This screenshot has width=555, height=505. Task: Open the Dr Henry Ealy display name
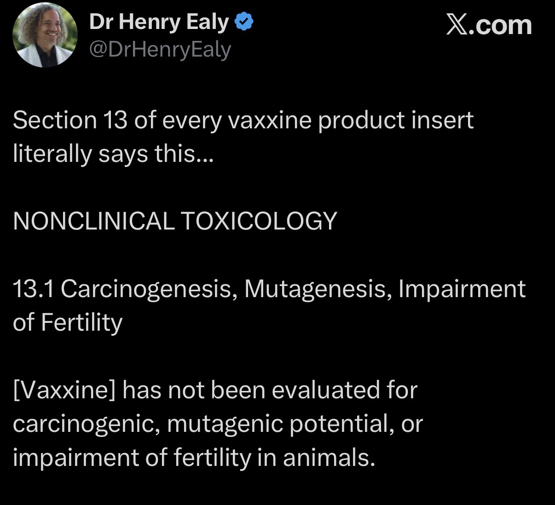pos(158,22)
